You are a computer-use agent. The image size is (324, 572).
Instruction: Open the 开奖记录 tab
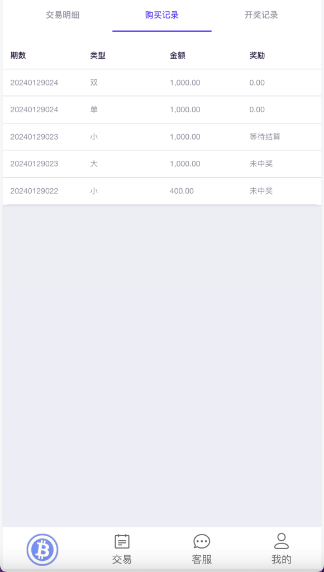coord(260,16)
